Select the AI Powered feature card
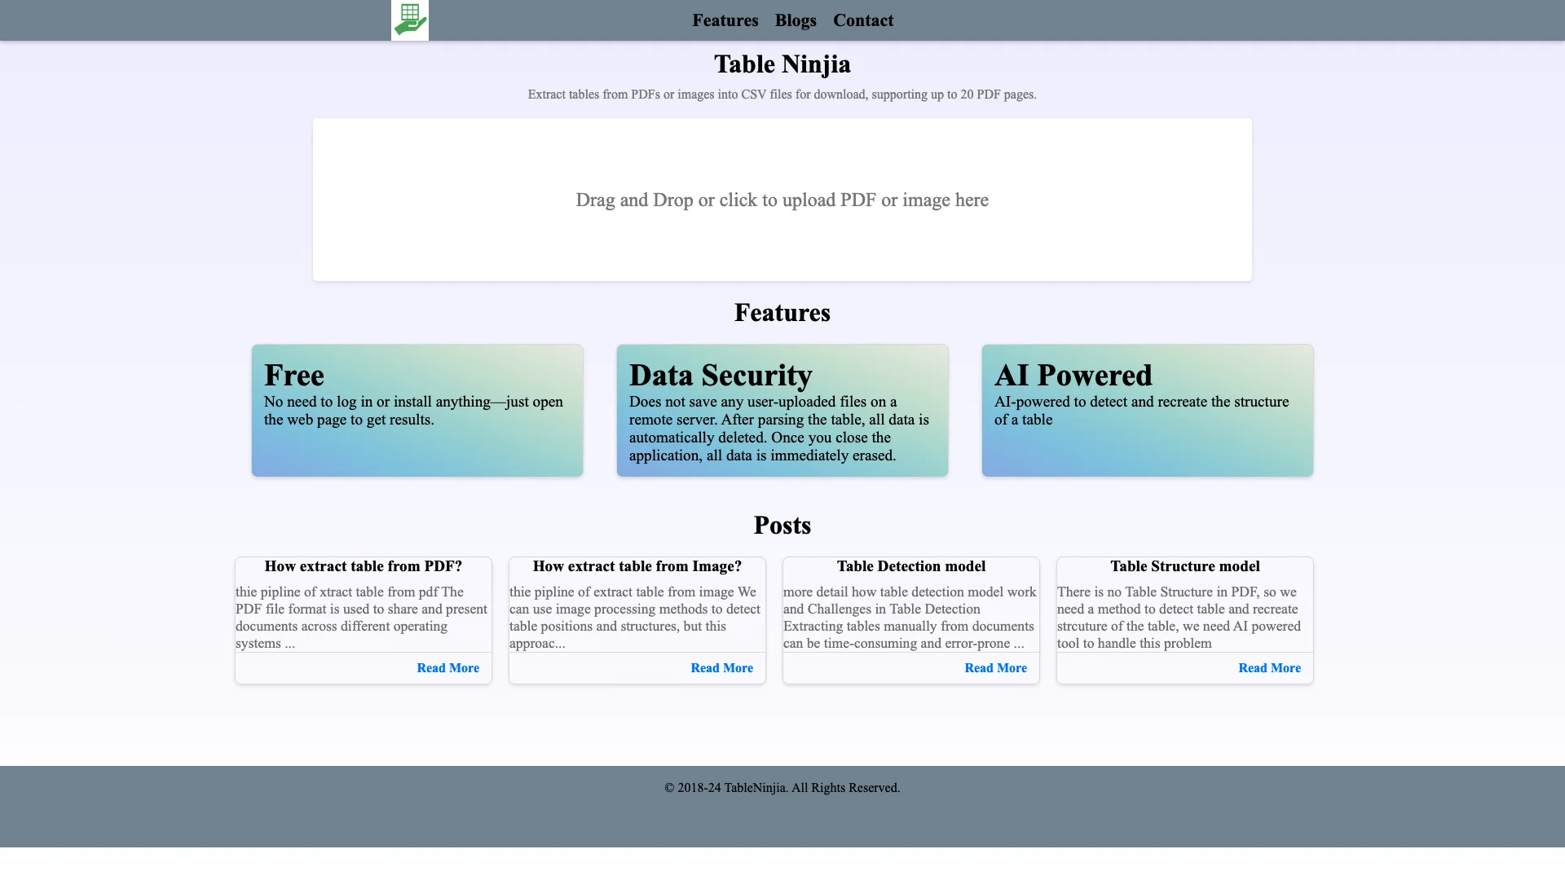The width and height of the screenshot is (1565, 880). (x=1148, y=411)
